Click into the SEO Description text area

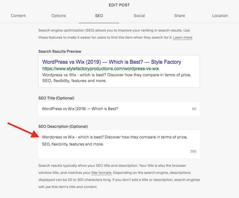coord(119,144)
